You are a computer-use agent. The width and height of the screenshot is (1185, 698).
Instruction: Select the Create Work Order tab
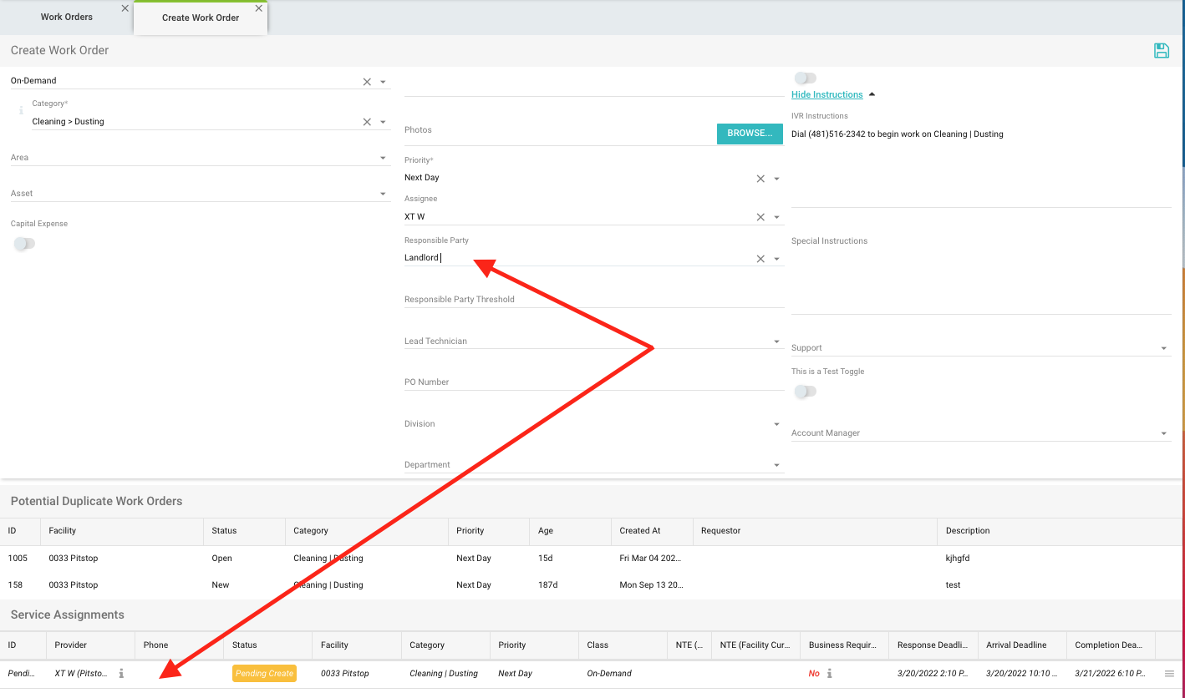(x=201, y=18)
